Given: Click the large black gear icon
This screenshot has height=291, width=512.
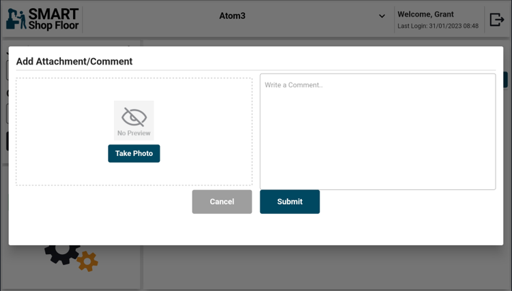Looking at the screenshot, I should coord(61,254).
